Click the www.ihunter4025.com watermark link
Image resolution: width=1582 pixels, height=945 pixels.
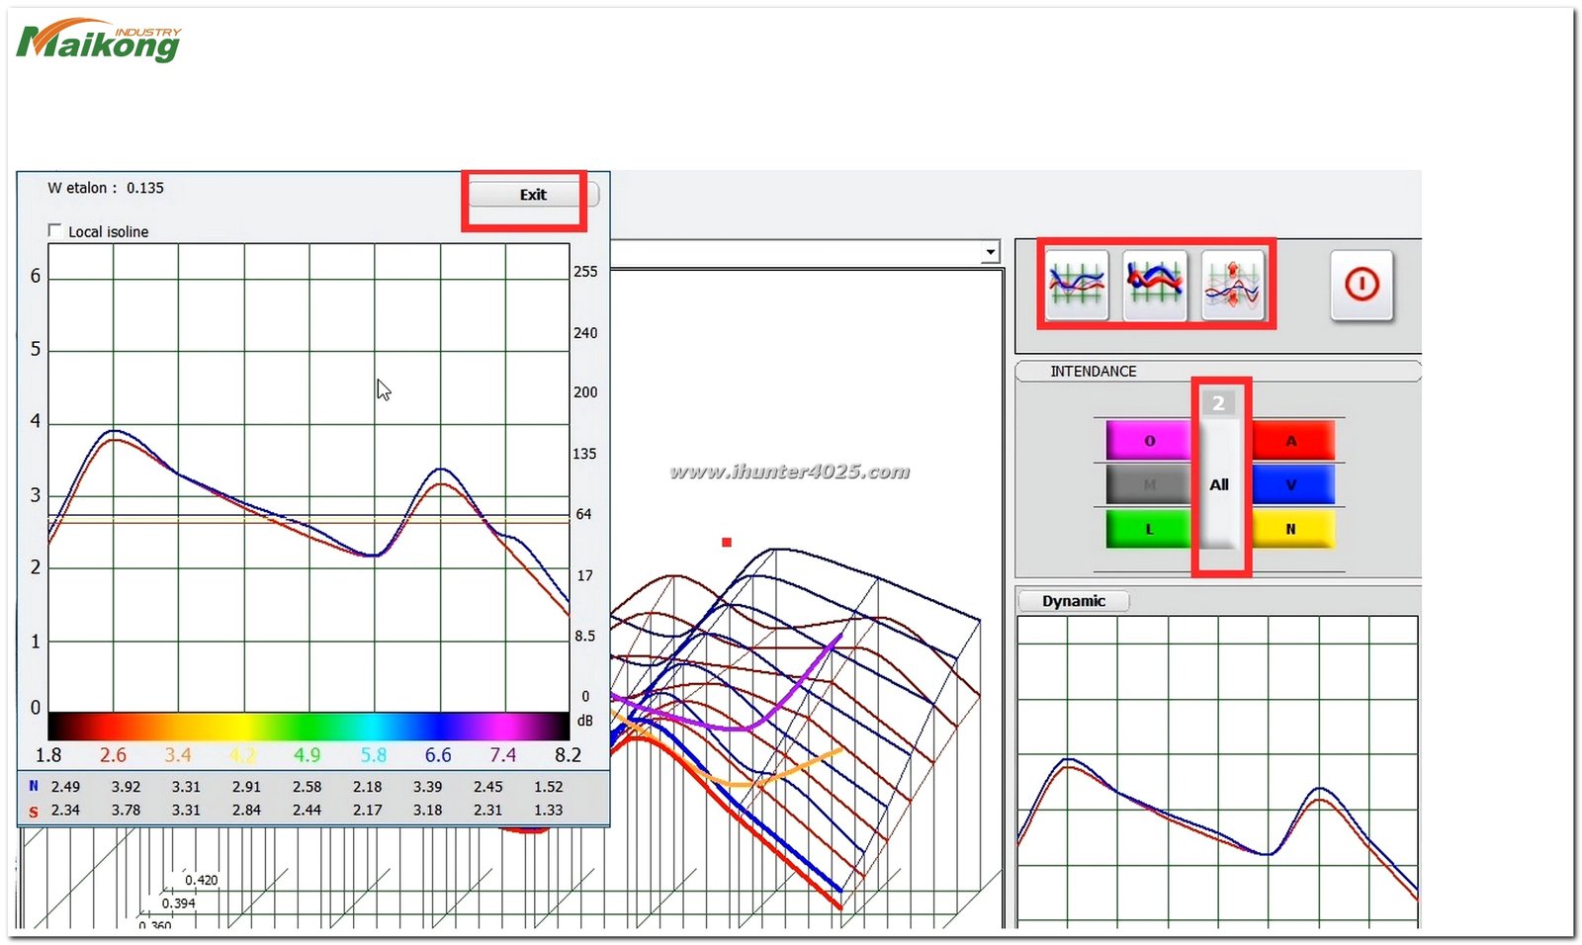pos(789,472)
